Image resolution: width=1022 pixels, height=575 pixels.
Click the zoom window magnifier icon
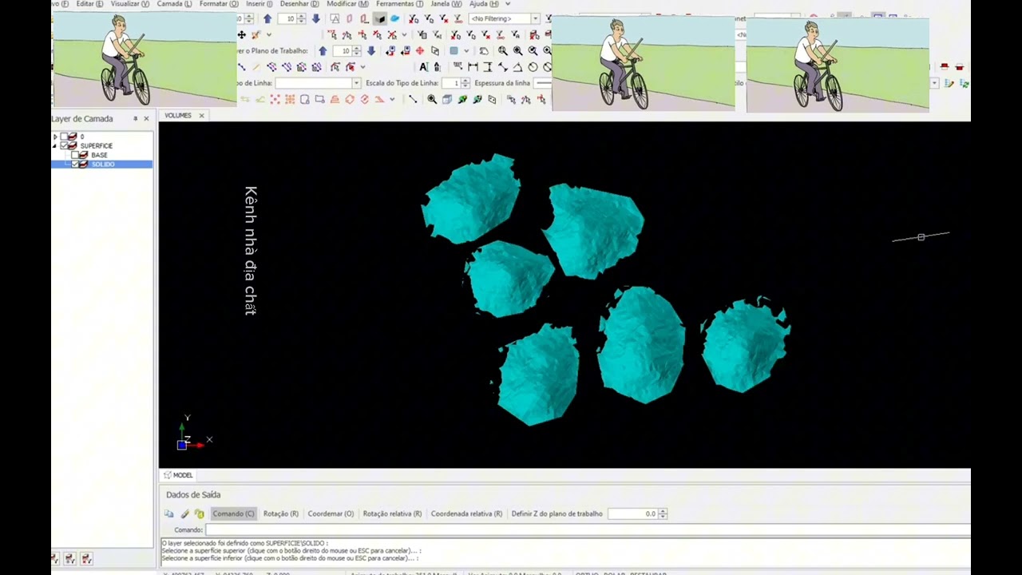coord(503,51)
